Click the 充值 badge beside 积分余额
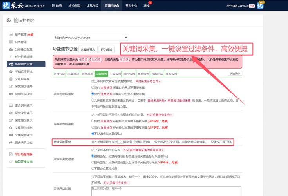This screenshot has width=288, height=196. pos(252,6)
